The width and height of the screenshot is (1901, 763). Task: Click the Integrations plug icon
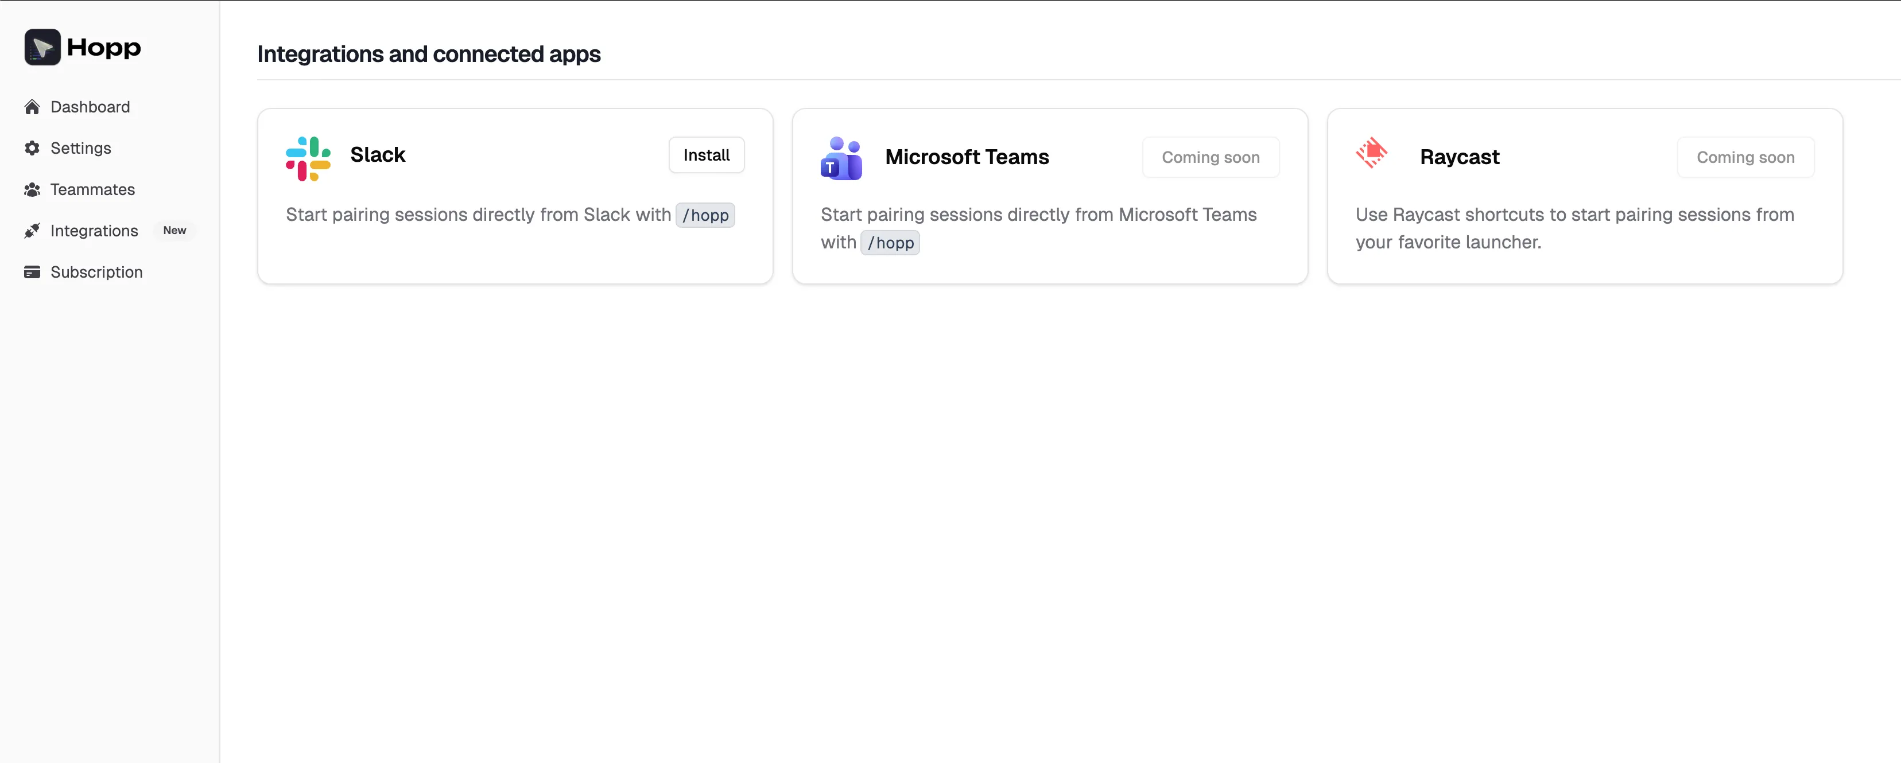coord(33,230)
